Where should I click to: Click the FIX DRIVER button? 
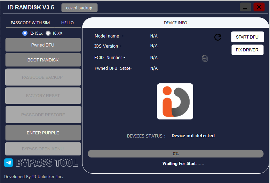point(247,50)
